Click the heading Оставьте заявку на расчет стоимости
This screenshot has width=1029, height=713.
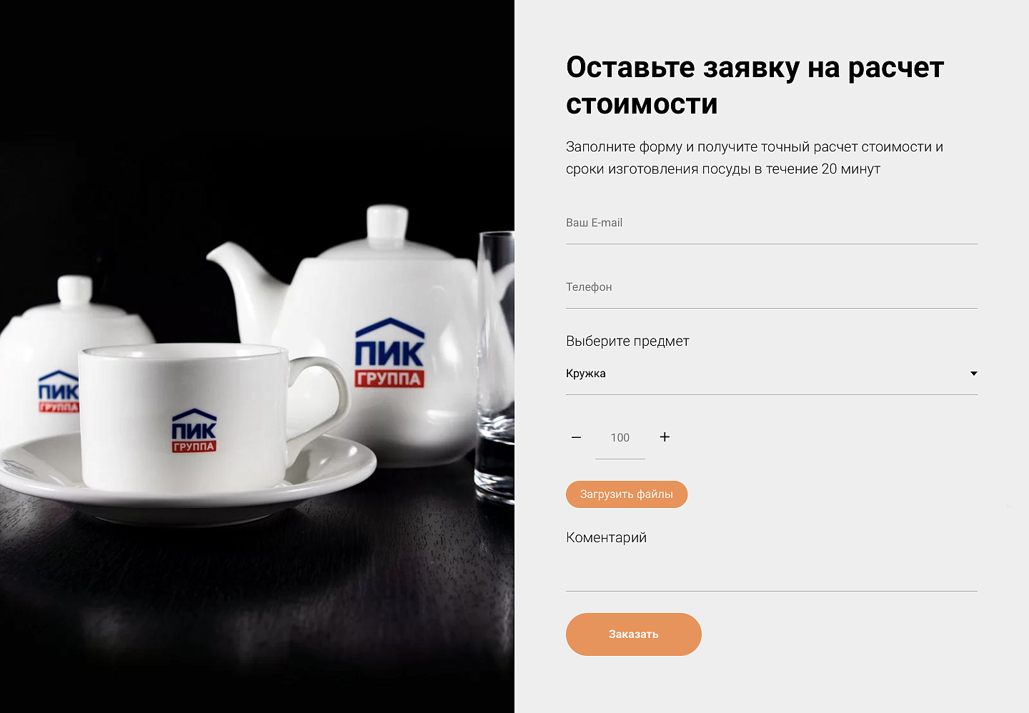click(755, 86)
